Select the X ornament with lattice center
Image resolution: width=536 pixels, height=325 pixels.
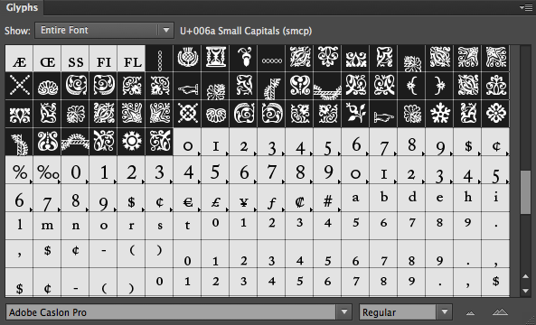(x=187, y=114)
